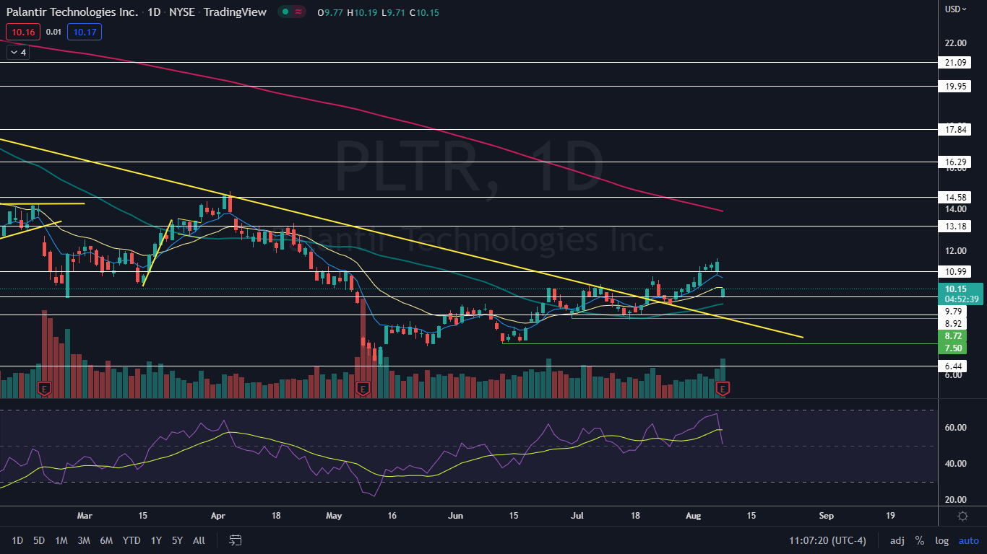This screenshot has height=554, width=987.
Task: Select the 1D time range
Action: (x=17, y=540)
